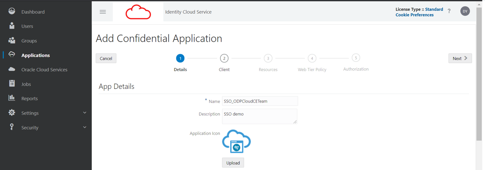Open the help question mark icon
Image resolution: width=485 pixels, height=170 pixels.
pos(449,11)
